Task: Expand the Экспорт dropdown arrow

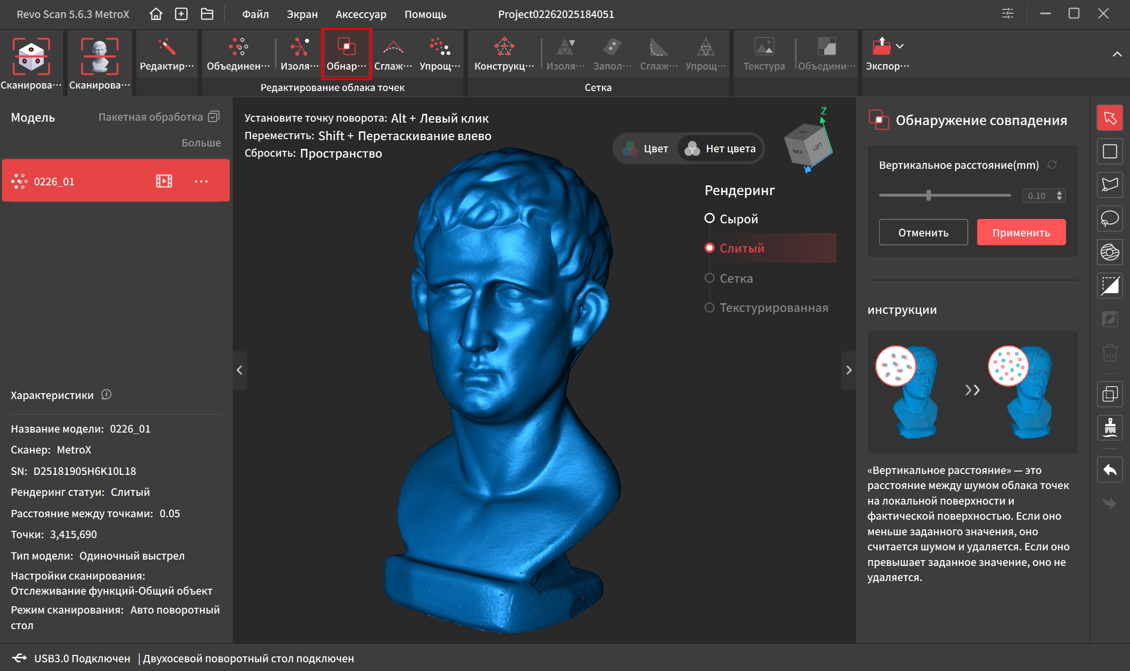Action: click(900, 46)
